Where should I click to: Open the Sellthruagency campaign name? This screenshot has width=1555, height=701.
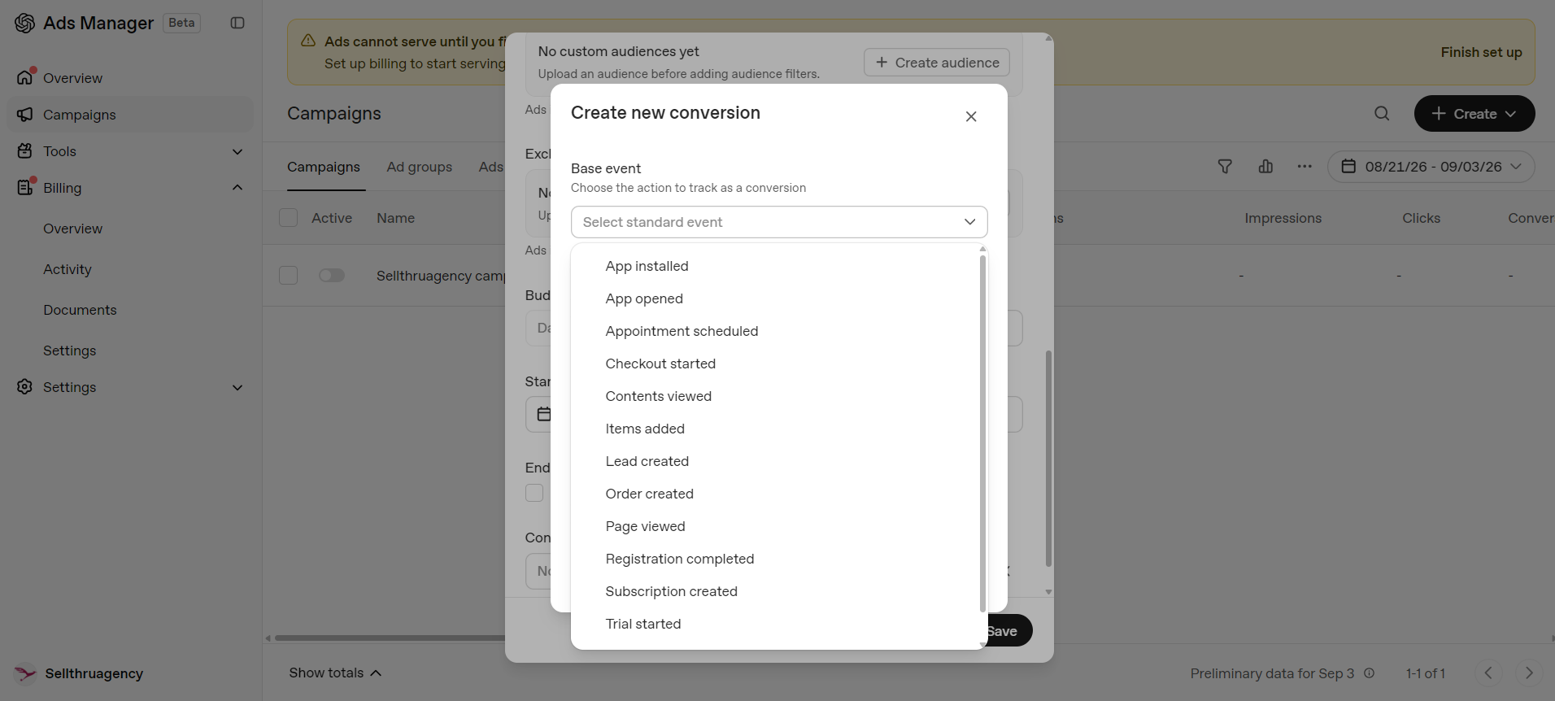coord(441,276)
